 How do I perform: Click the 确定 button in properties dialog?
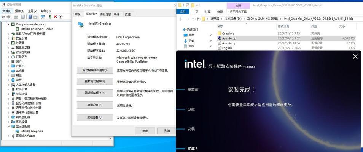point(145,131)
